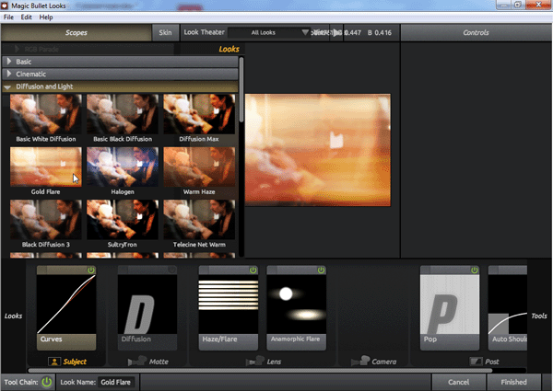Select the Pop tool card
The width and height of the screenshot is (553, 391).
[450, 308]
